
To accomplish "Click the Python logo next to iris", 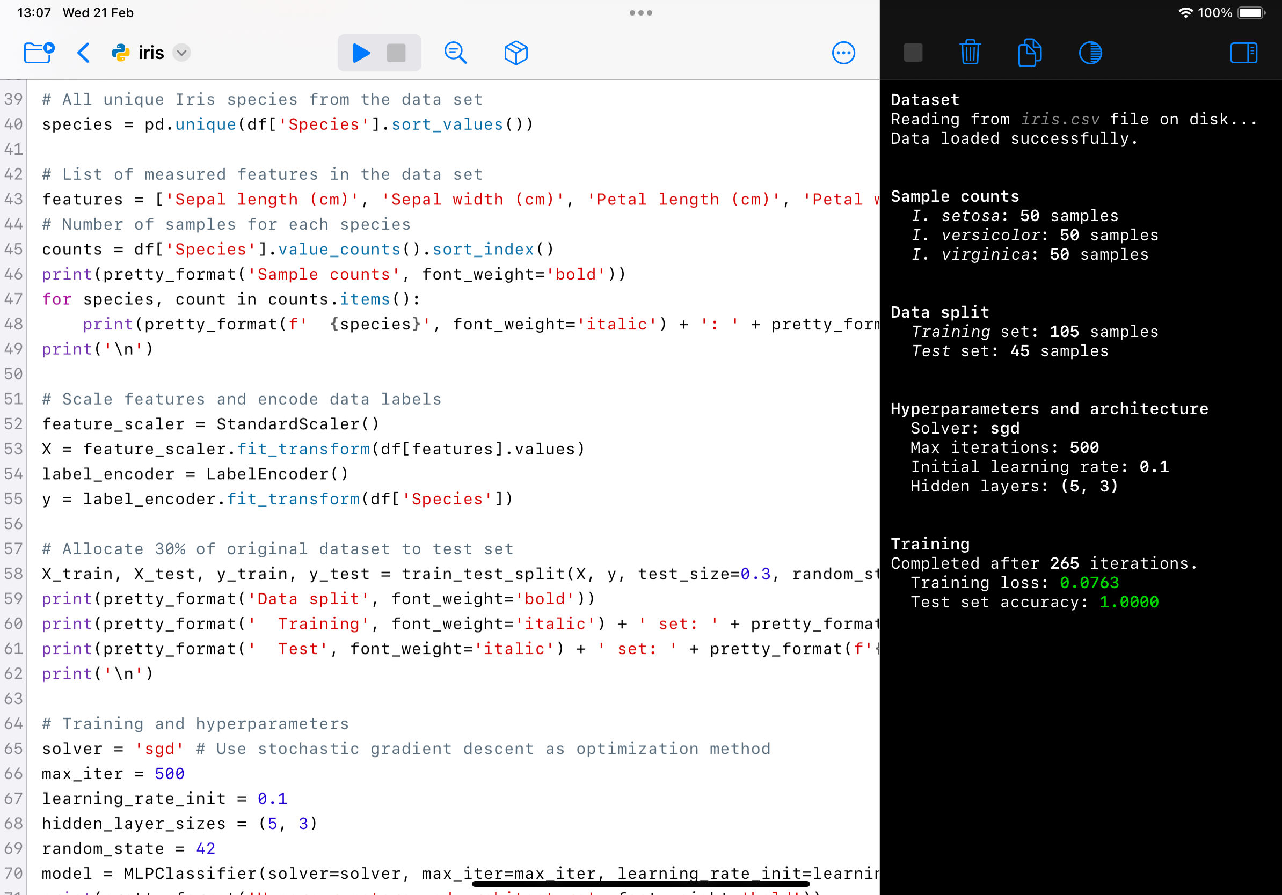I will [x=121, y=53].
